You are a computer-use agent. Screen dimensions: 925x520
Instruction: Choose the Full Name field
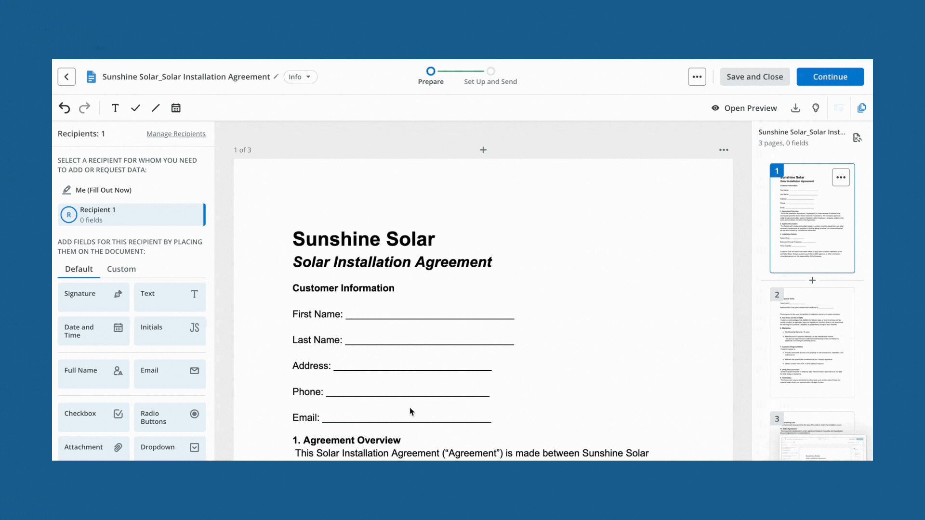93,374
